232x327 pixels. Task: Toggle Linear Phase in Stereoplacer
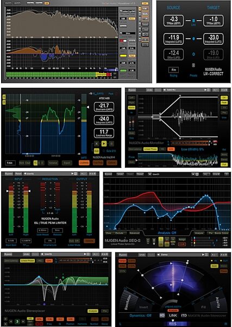point(28,261)
